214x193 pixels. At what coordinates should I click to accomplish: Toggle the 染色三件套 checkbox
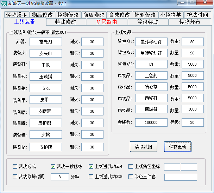tap(131, 177)
